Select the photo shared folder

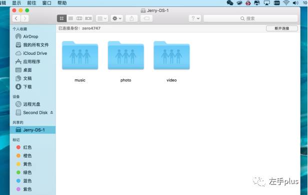pyautogui.click(x=125, y=55)
